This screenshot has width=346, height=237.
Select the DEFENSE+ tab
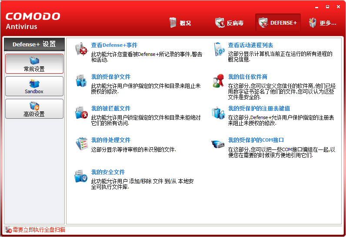278,23
